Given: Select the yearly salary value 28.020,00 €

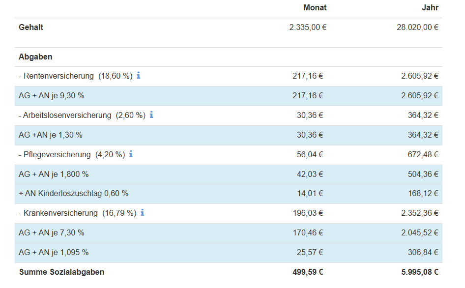Looking at the screenshot, I should [x=417, y=28].
